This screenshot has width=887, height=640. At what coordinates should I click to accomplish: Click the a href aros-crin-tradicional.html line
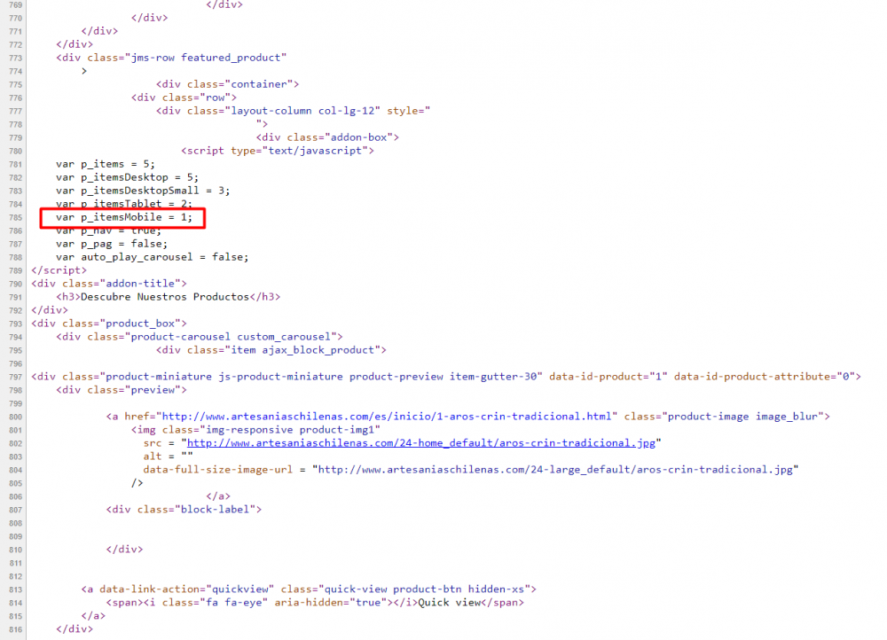click(x=467, y=417)
